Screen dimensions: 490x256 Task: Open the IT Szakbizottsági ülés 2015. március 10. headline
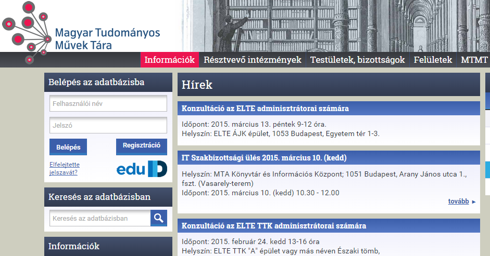pos(264,158)
